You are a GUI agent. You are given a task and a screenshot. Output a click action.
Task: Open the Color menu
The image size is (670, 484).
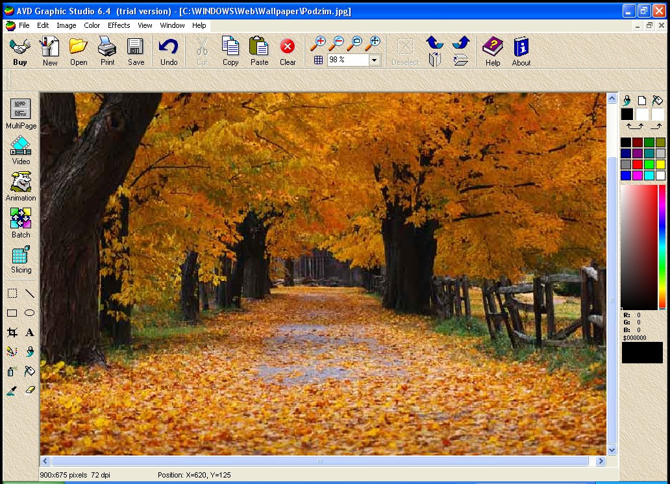pos(92,25)
